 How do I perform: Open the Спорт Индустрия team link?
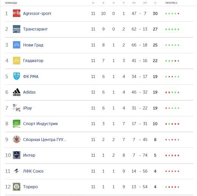(x=40, y=124)
